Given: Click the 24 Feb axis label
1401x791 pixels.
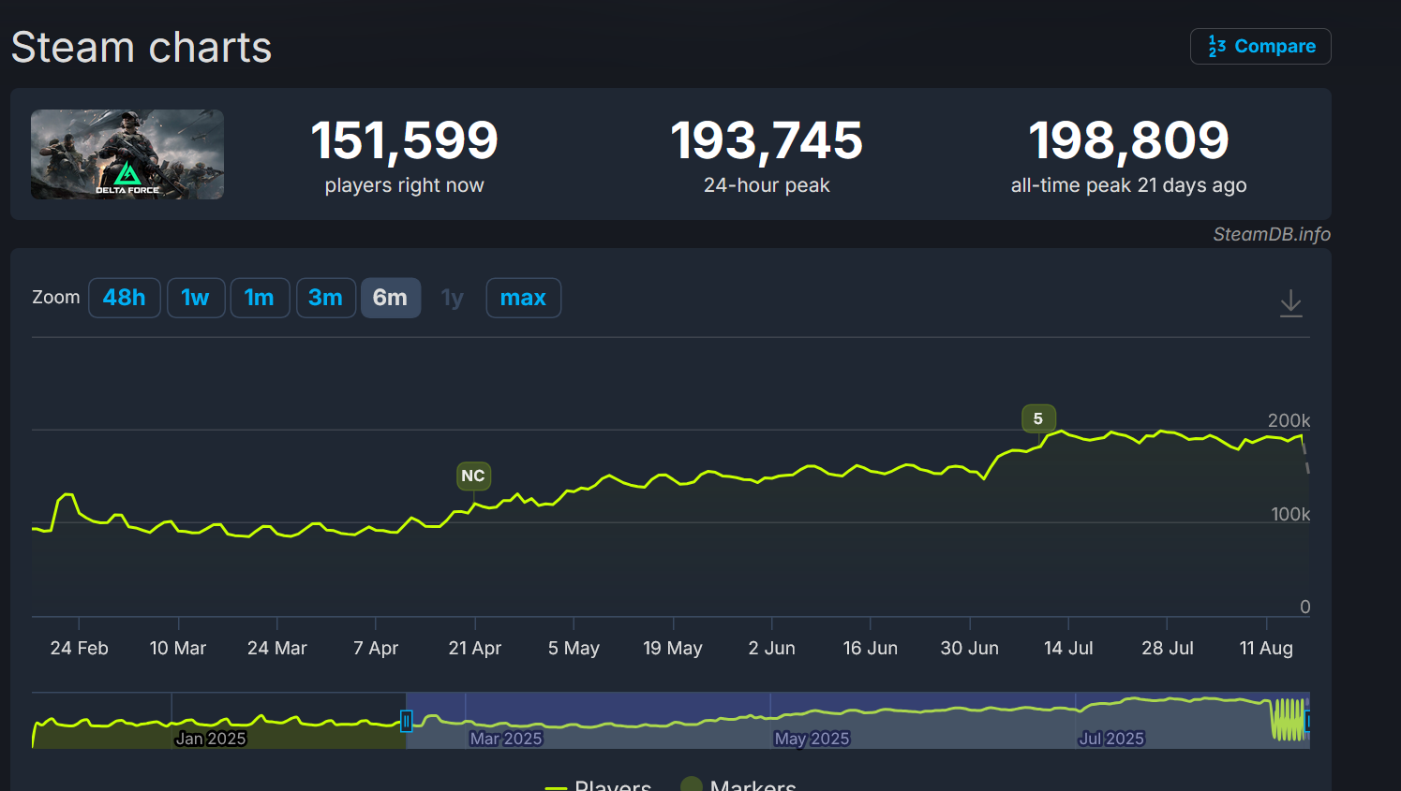Looking at the screenshot, I should point(80,648).
